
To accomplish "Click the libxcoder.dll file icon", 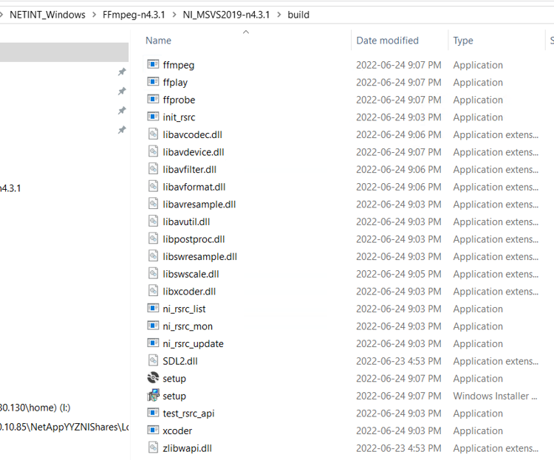I will [x=153, y=291].
